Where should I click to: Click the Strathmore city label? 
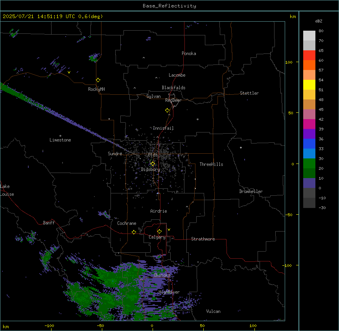click(203, 239)
